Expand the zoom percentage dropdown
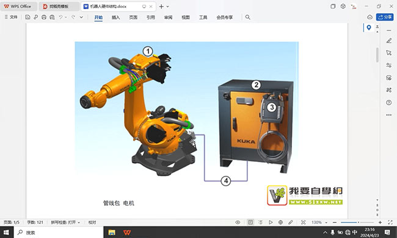 [326, 223]
